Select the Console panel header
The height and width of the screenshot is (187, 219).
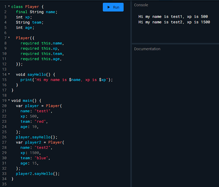(x=141, y=5)
